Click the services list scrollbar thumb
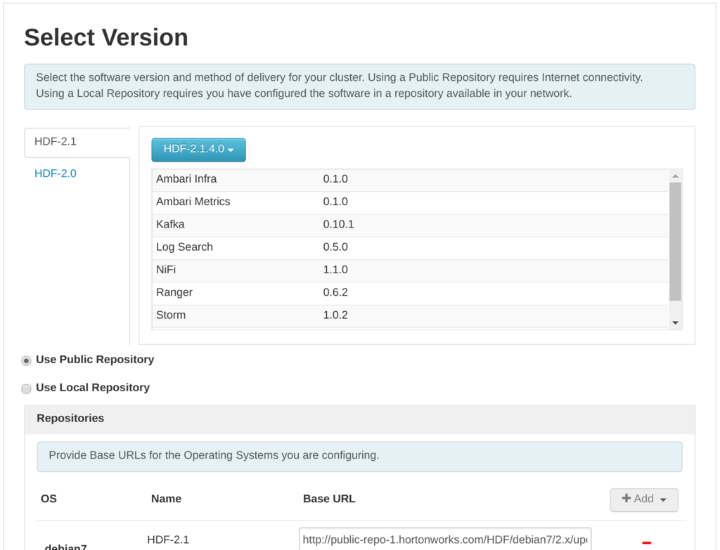Screen dimensions: 720x550 click(675, 242)
